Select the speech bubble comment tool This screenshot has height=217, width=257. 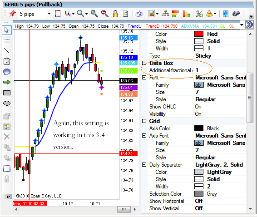7,72
